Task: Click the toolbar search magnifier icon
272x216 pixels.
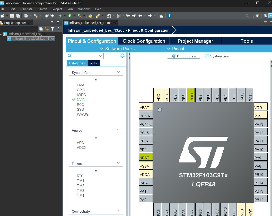Action: (x=247, y=16)
